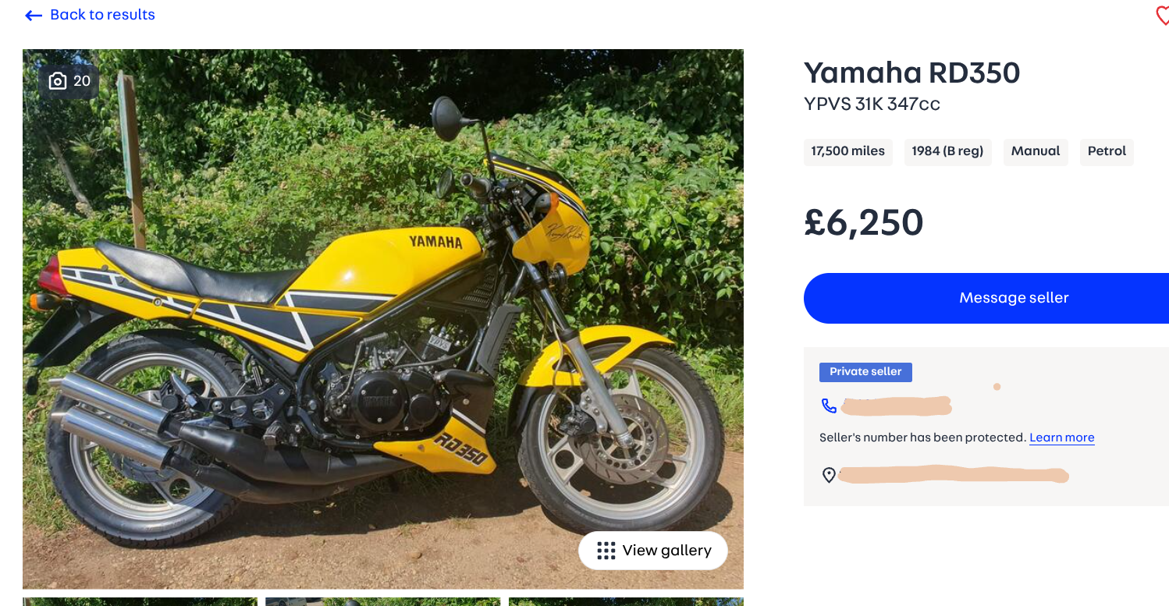This screenshot has height=606, width=1169.
Task: Click the Petrol fuel tag
Action: pyautogui.click(x=1107, y=151)
